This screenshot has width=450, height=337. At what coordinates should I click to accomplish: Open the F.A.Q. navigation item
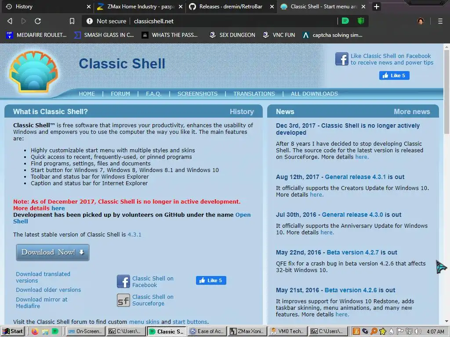coord(153,94)
